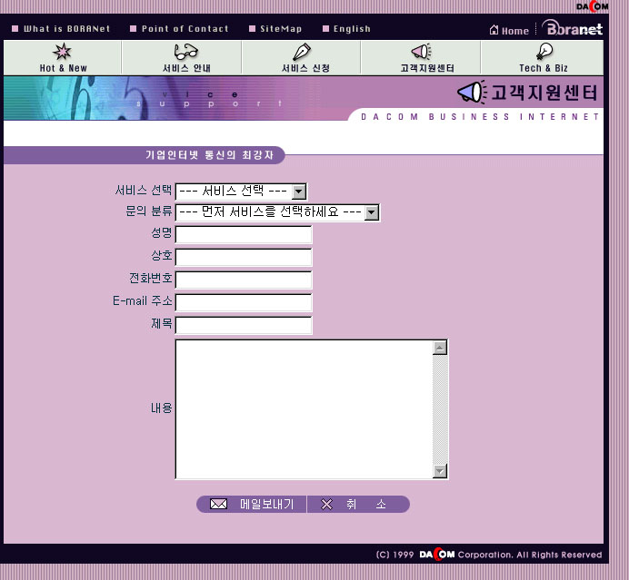Click the envelope icon on 메일보내기 button

coord(219,504)
